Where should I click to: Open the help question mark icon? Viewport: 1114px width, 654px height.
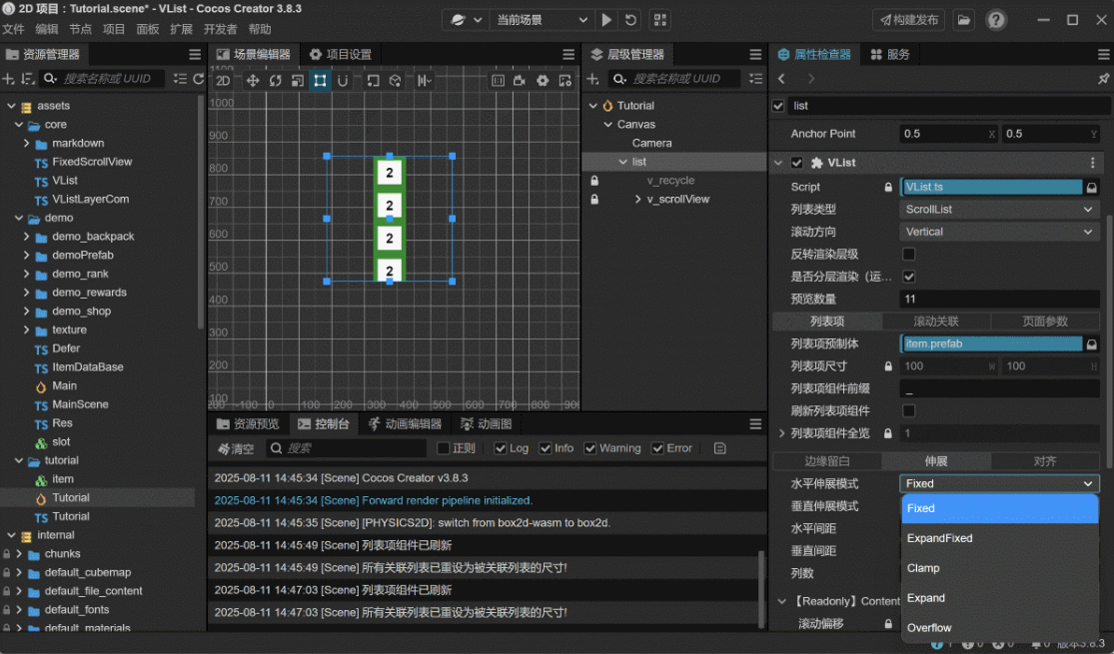(x=996, y=20)
